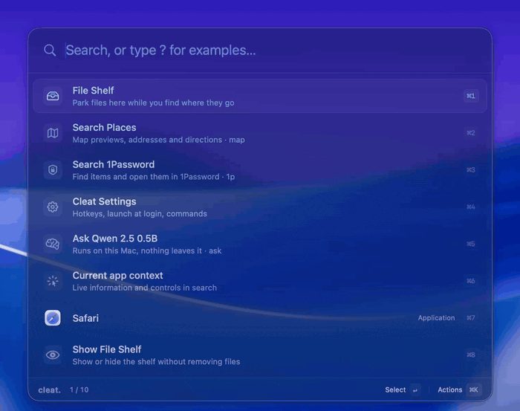Click the ⌘5 shortcut hint

click(x=471, y=244)
